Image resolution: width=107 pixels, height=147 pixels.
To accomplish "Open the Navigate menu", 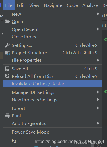I will tap(53, 5).
